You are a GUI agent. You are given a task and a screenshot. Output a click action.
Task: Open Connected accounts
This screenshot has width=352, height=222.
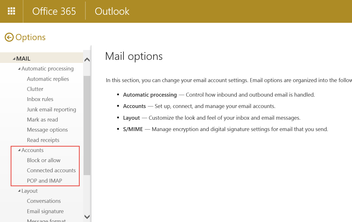51,170
